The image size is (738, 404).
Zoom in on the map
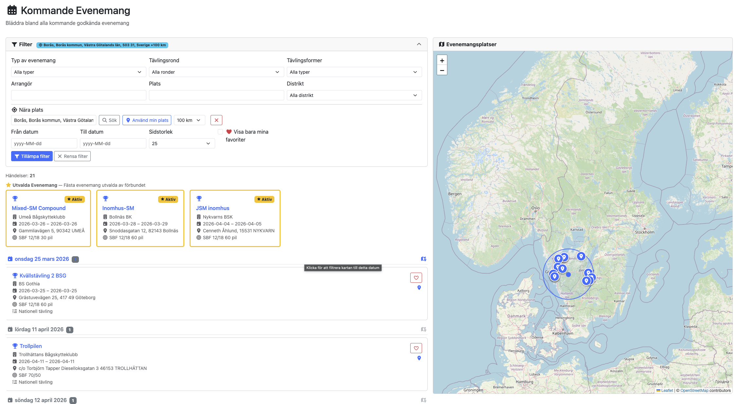pyautogui.click(x=442, y=60)
